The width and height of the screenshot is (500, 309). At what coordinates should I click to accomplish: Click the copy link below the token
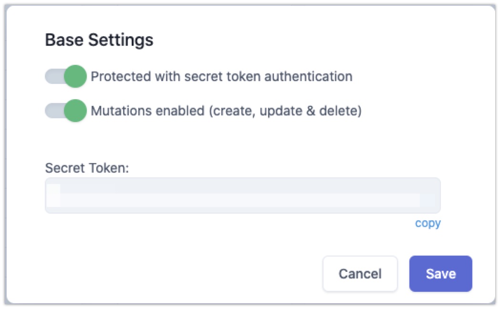point(428,223)
